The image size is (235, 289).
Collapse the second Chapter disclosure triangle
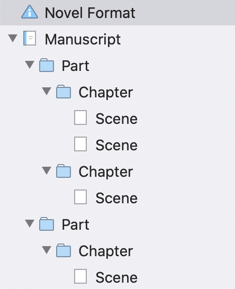(47, 170)
